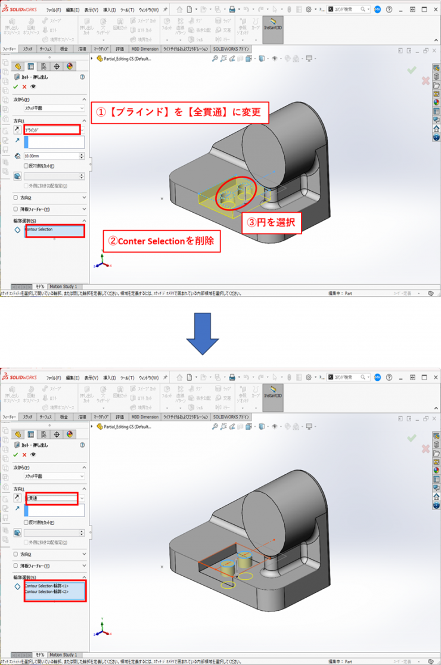The width and height of the screenshot is (441, 665).
Task: Click the green OK checkmark in upper PropertyManager
Action: pyautogui.click(x=15, y=87)
